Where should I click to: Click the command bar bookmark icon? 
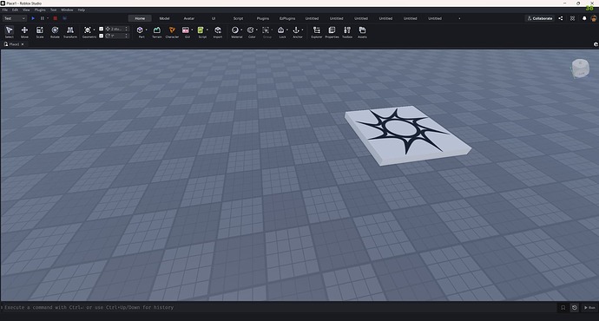[563, 307]
